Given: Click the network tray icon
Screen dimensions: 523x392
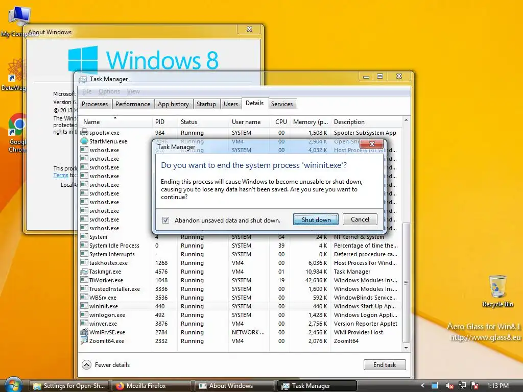Looking at the screenshot, I should coord(462,386).
